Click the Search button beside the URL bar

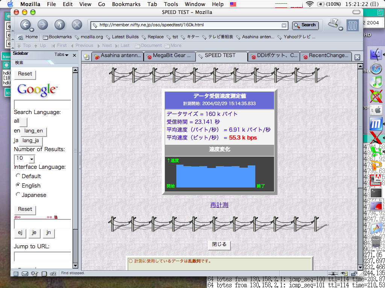pyautogui.click(x=305, y=25)
